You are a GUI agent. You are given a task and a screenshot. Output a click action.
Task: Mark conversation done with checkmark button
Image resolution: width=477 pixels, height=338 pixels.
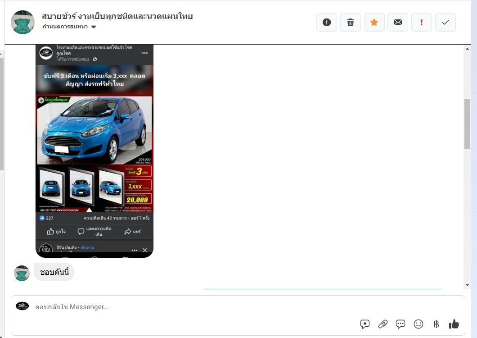point(445,22)
